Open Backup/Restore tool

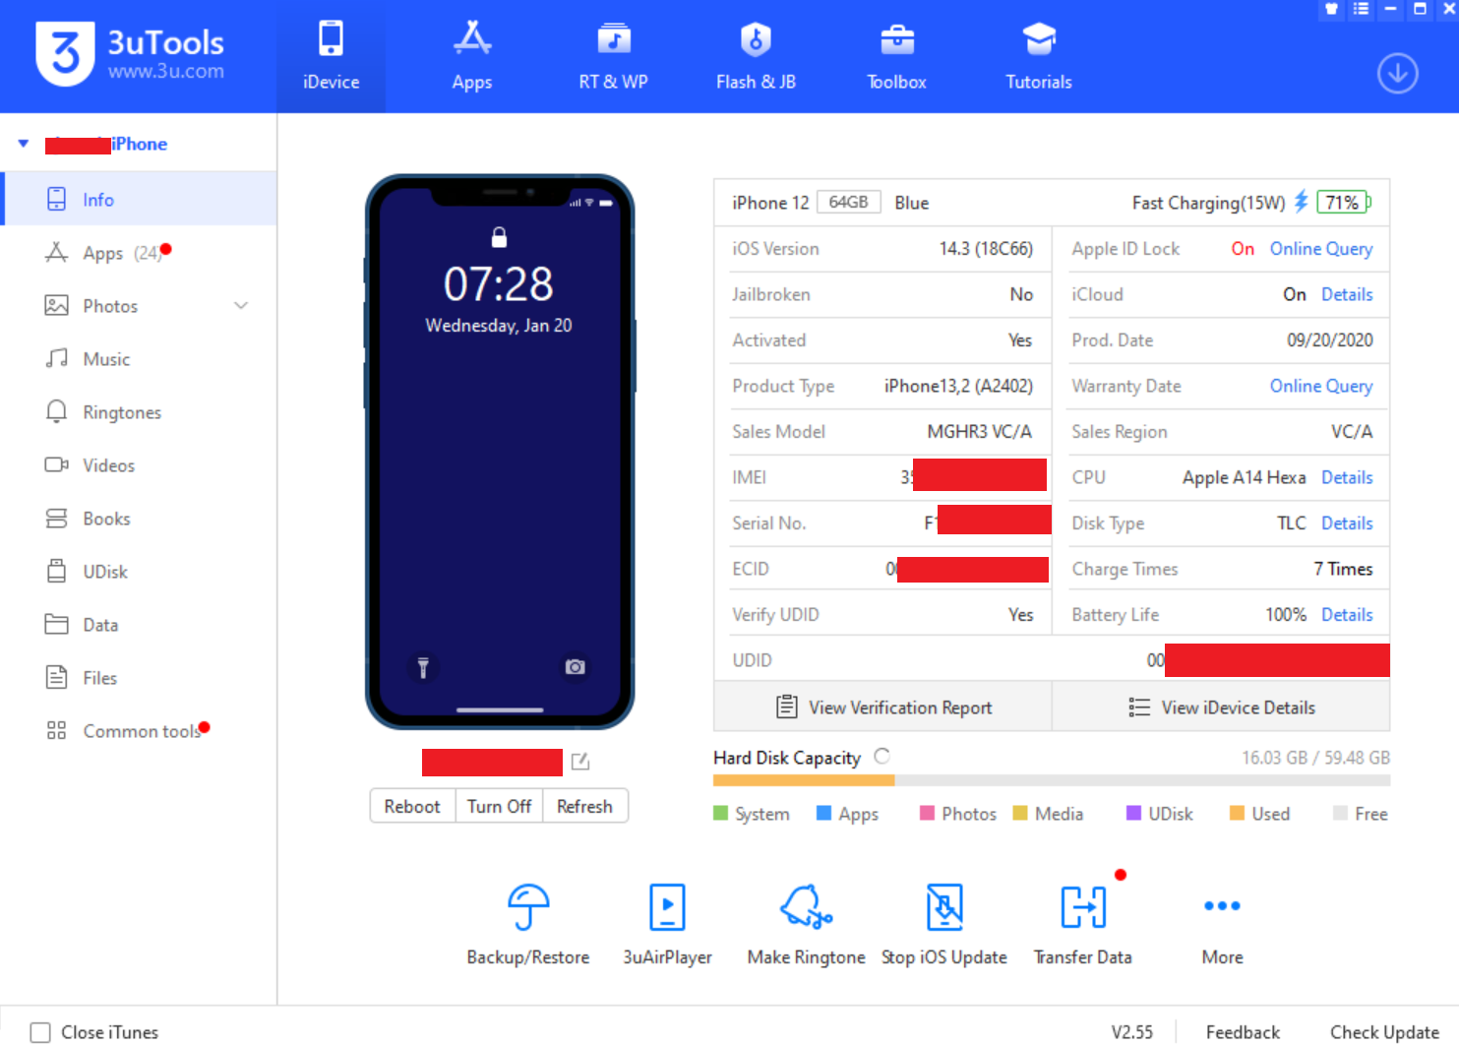tap(528, 924)
